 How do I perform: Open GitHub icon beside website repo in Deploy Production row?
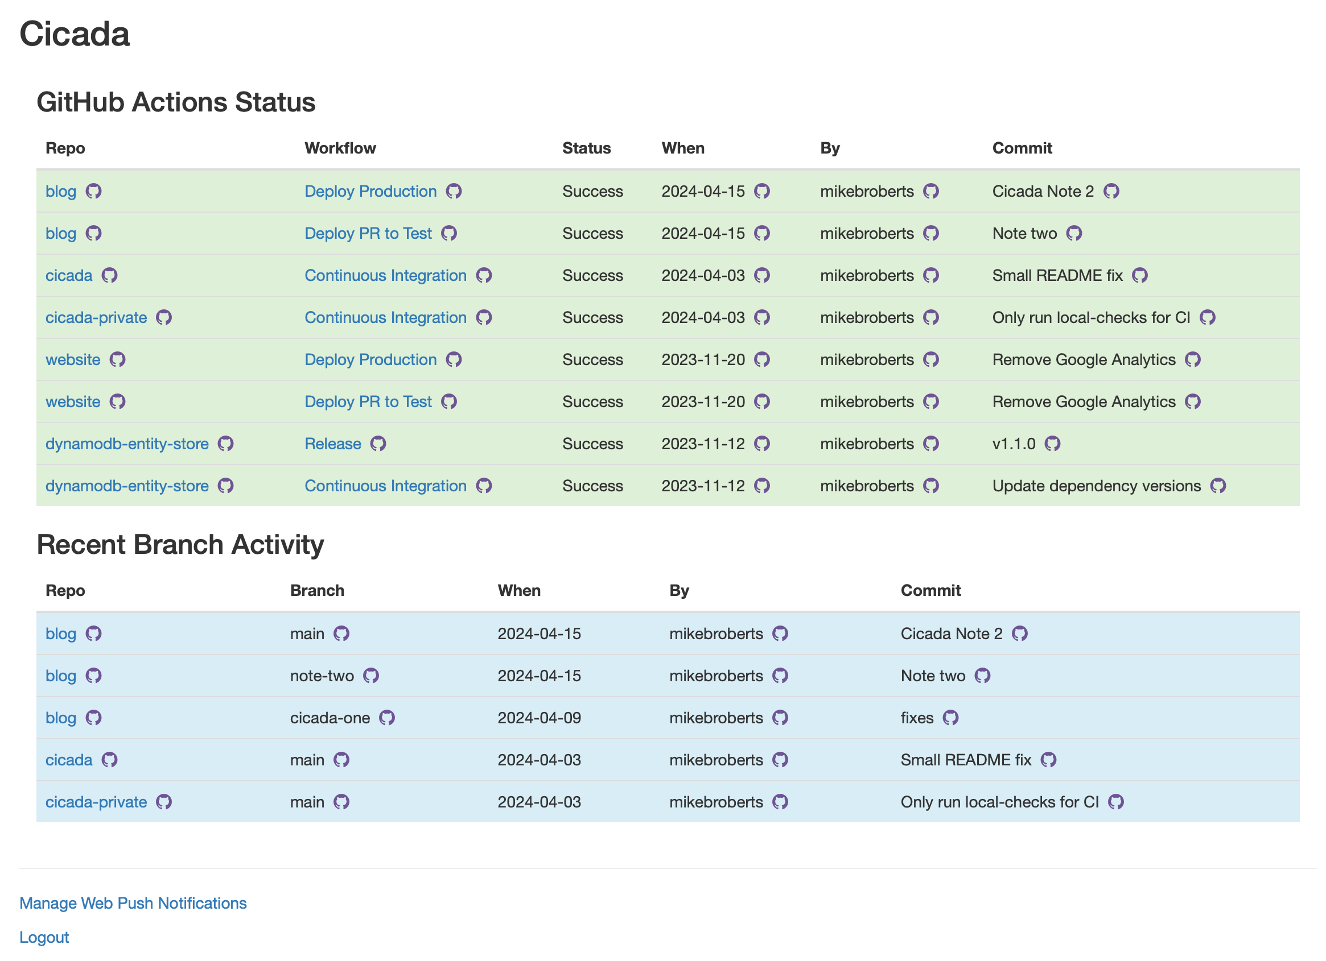pos(117,359)
